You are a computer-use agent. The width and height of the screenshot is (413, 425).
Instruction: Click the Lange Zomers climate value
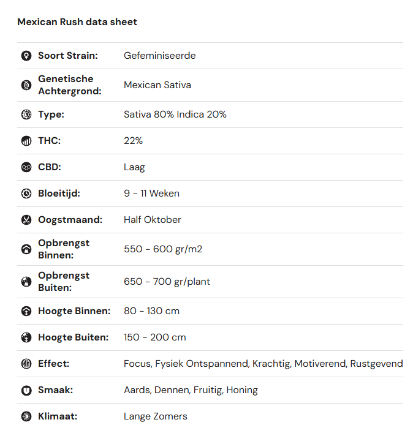[156, 416]
